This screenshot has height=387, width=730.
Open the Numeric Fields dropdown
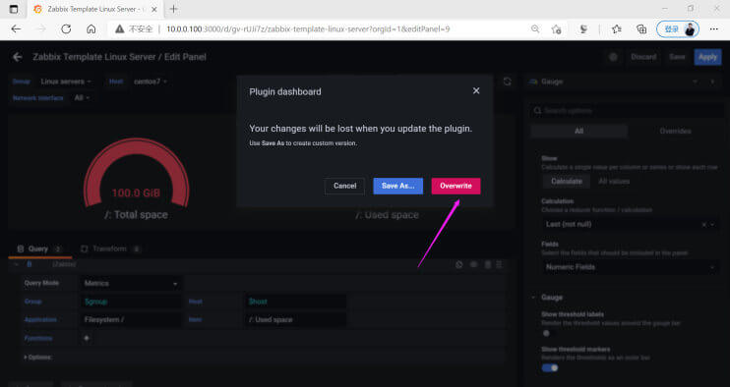coord(630,267)
